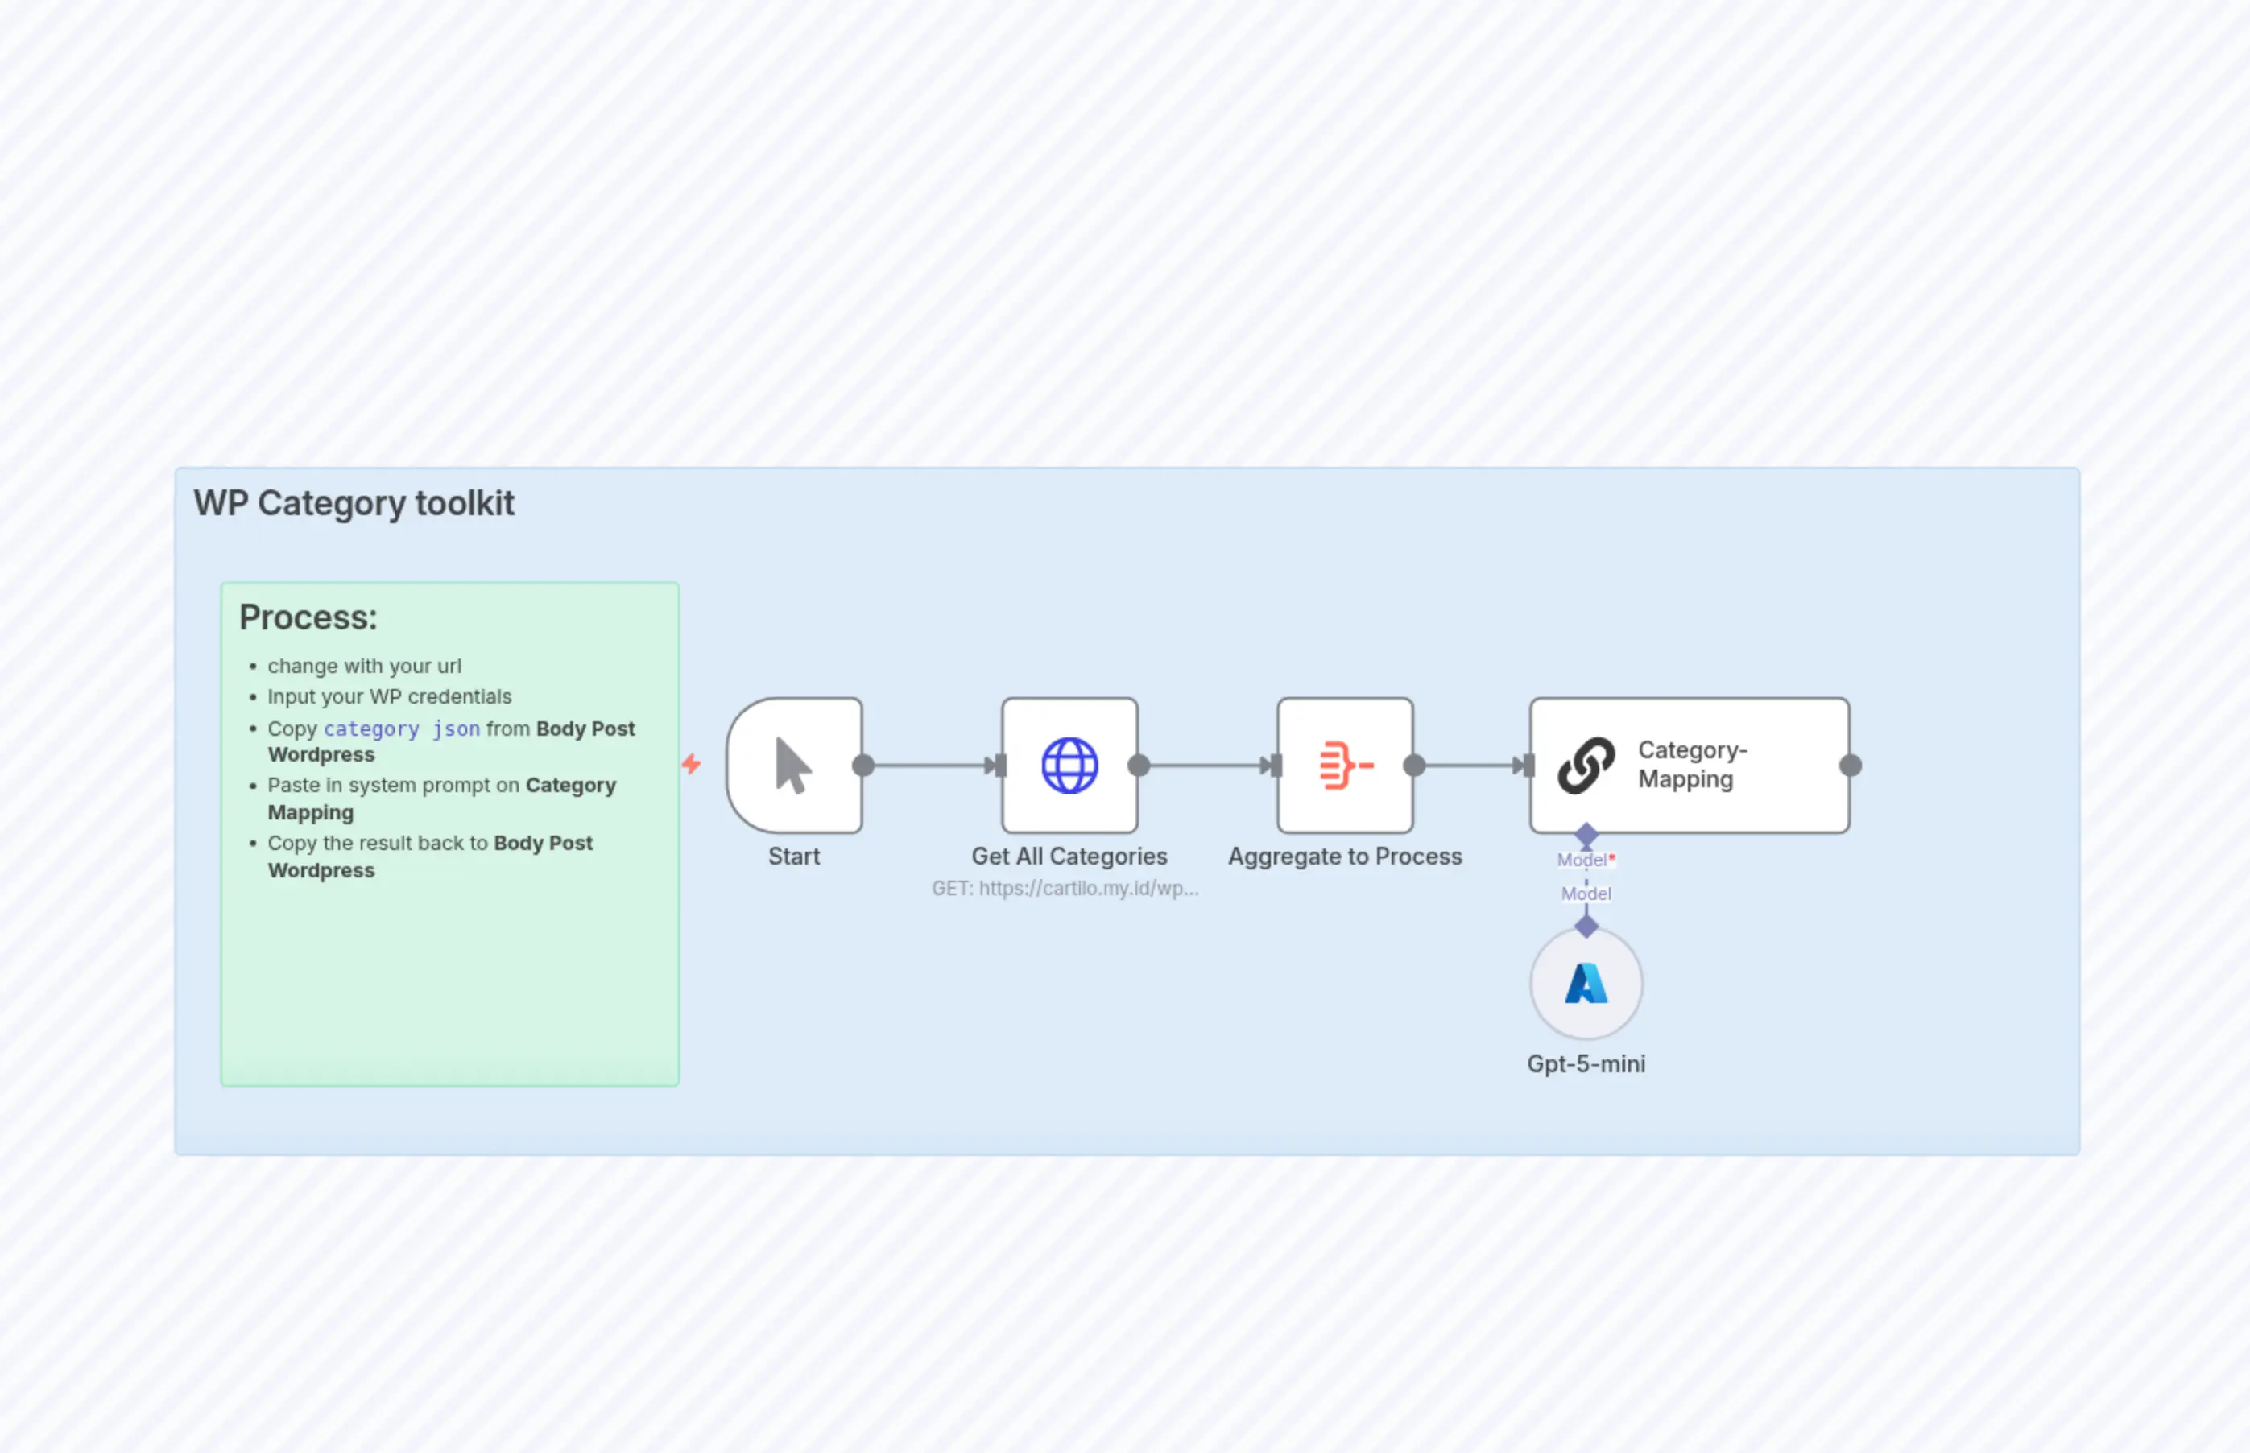Screen dimensions: 2250x1453
Task: Click the Gpt-5-mini label text
Action: pyautogui.click(x=1586, y=1063)
